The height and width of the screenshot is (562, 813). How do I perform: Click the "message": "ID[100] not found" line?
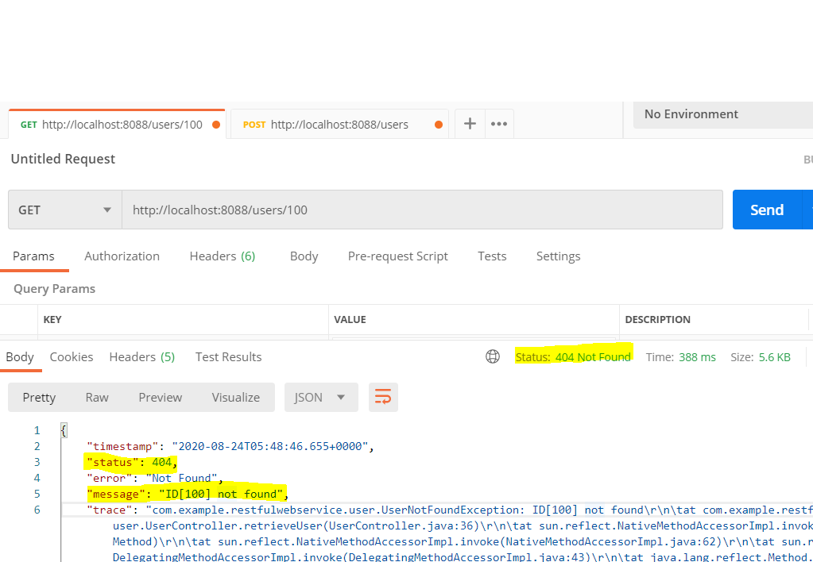188,494
